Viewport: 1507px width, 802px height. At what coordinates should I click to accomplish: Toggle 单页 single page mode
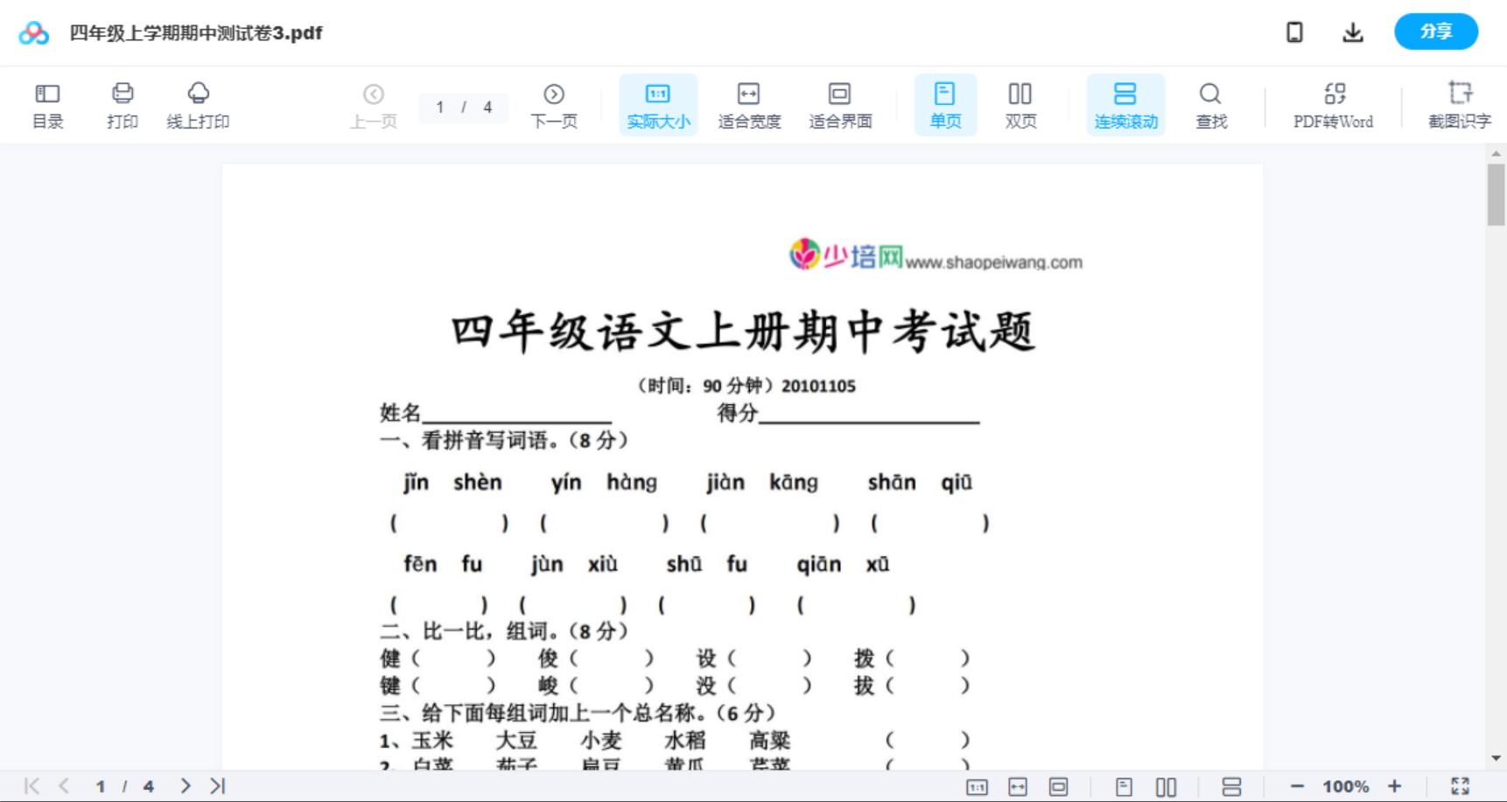945,104
